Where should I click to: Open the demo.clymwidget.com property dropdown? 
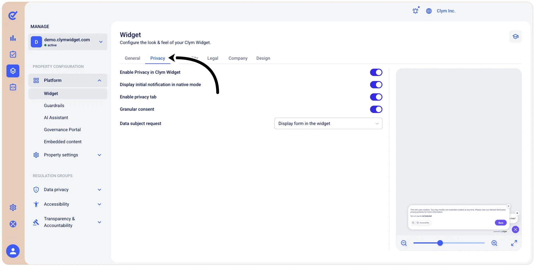pos(68,42)
